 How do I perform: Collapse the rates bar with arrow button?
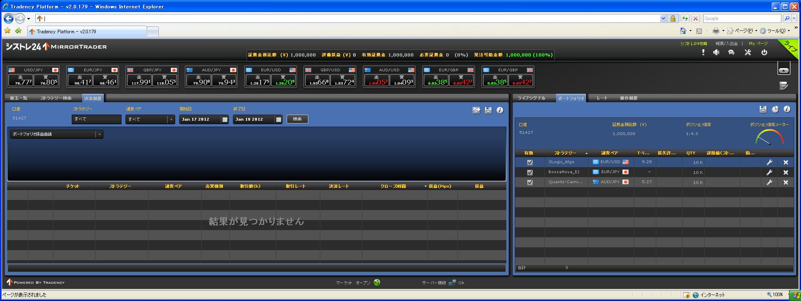(783, 69)
